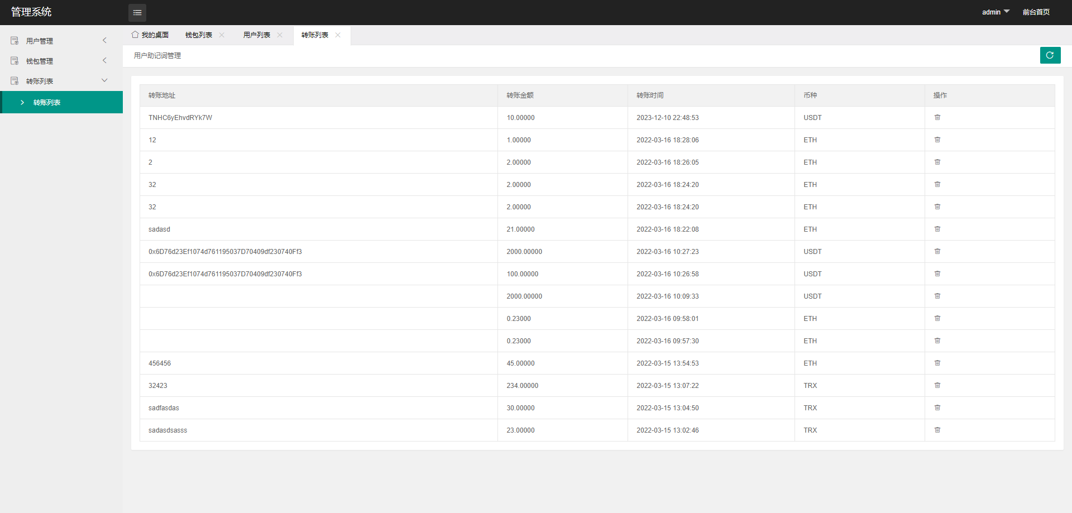Click the amount 234.00000
The height and width of the screenshot is (513, 1072).
pos(523,386)
